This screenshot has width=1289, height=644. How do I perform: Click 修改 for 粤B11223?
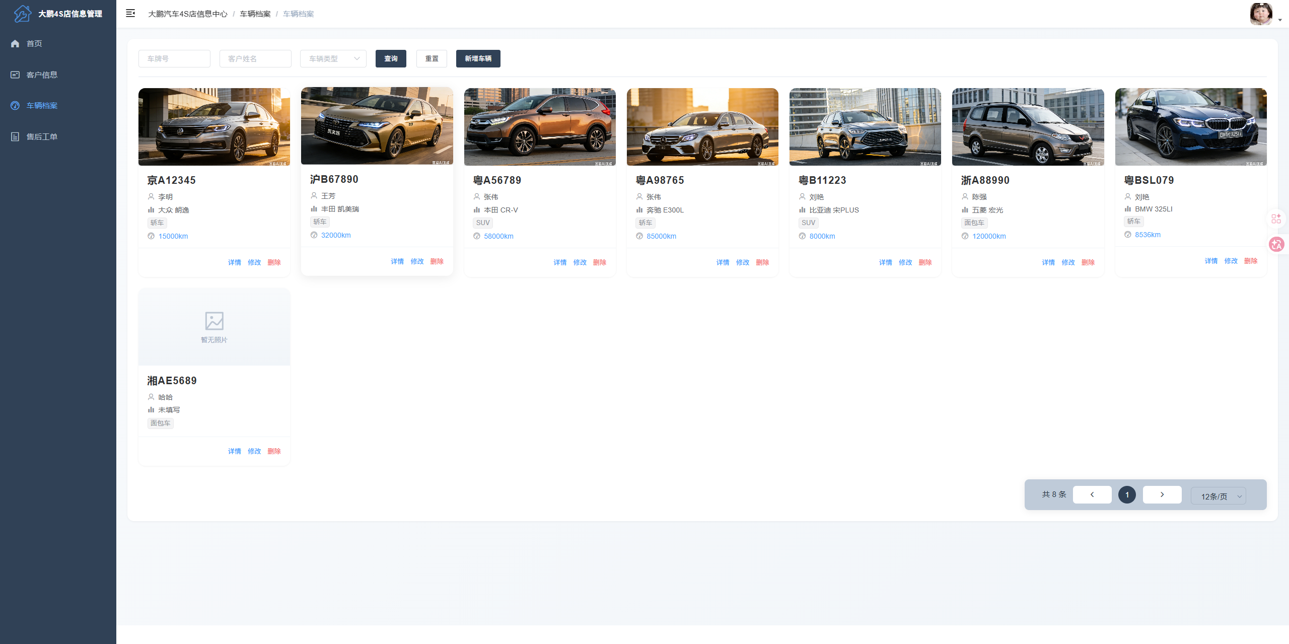(x=905, y=262)
